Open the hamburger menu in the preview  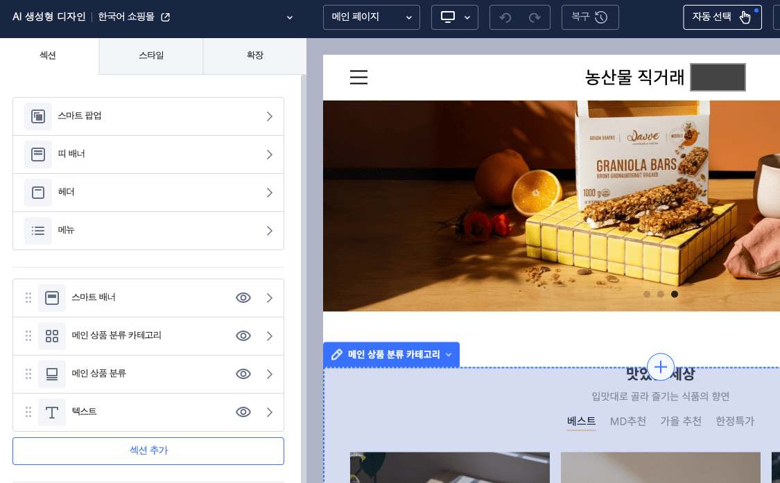click(358, 77)
